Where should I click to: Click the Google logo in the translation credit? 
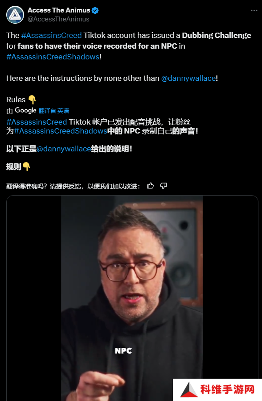click(25, 110)
